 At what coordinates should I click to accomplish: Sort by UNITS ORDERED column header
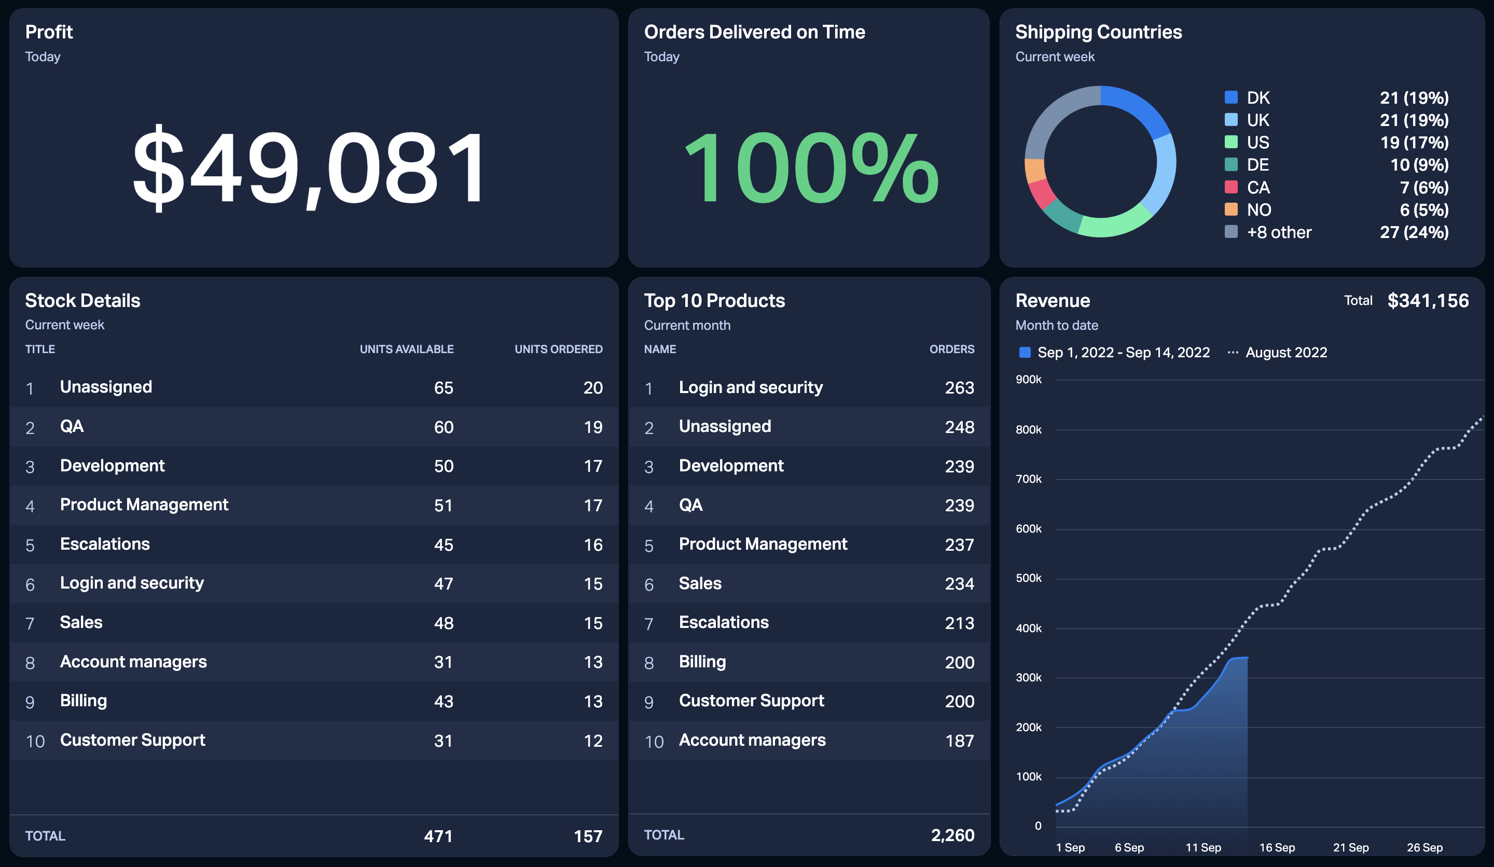tap(559, 349)
